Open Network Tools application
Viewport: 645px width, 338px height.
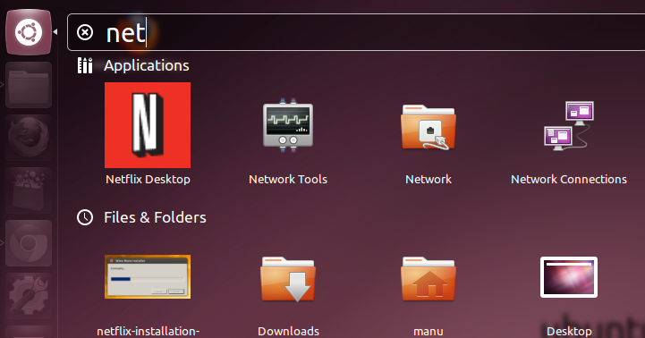point(288,125)
